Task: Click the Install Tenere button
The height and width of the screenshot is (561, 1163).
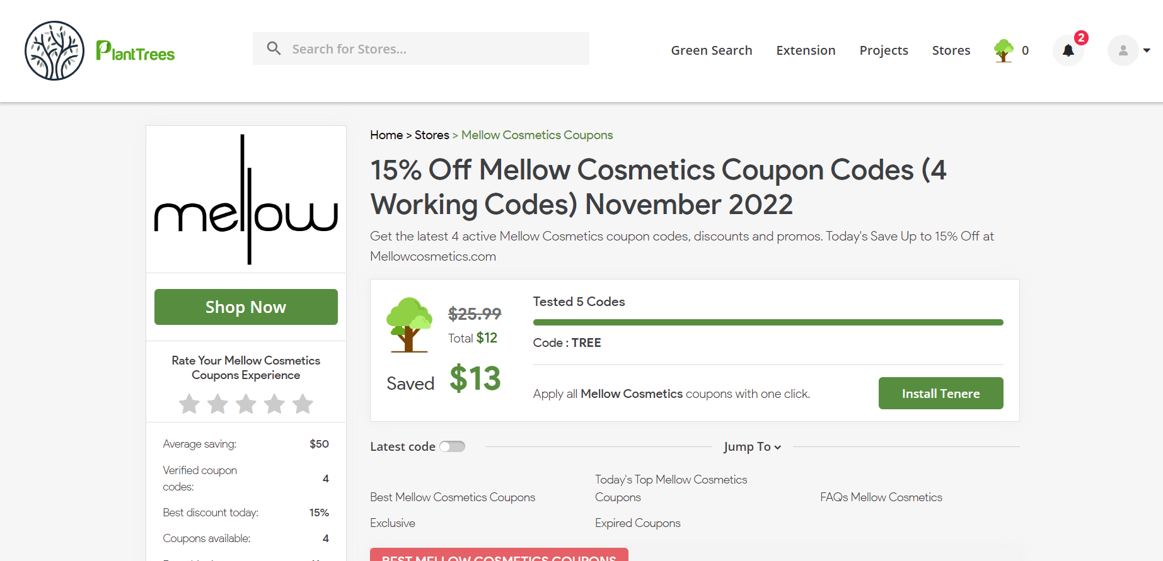Action: click(940, 393)
